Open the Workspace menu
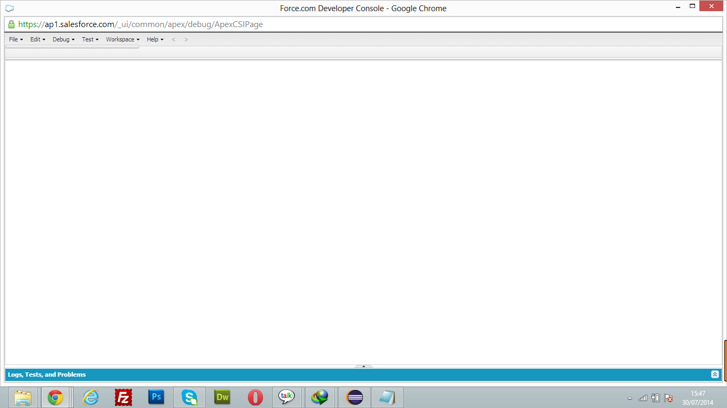727x408 pixels. [x=122, y=39]
